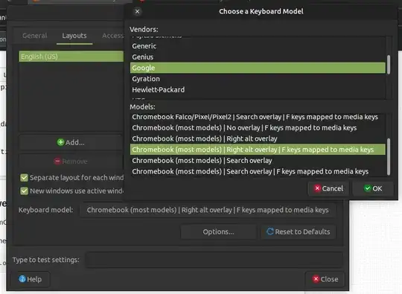The height and width of the screenshot is (294, 402).
Task: Confirm with the green checkmark OK
Action: click(373, 188)
